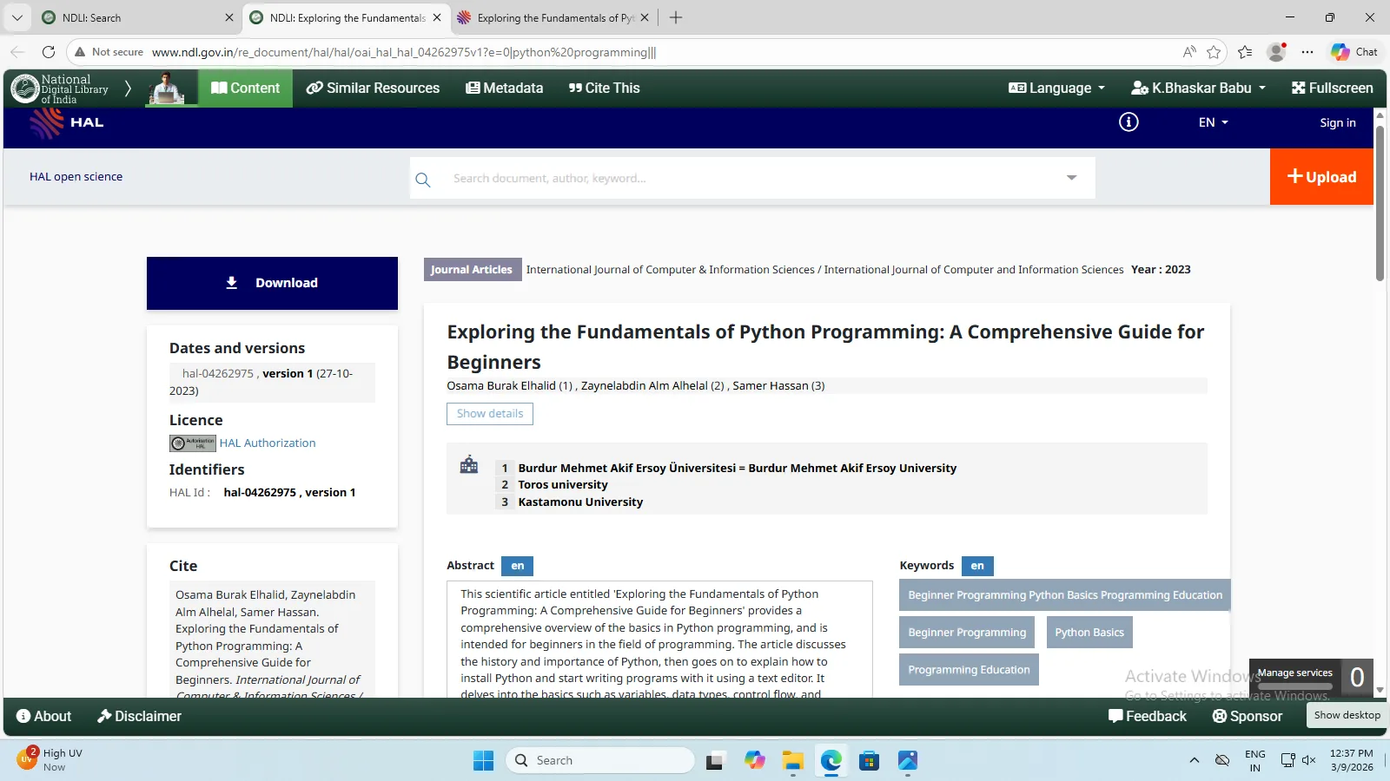
Task: Expand advanced search dropdown arrow
Action: (x=1071, y=178)
